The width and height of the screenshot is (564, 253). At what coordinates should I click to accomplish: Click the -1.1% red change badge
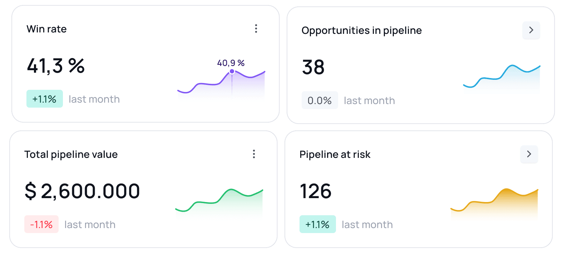point(41,224)
